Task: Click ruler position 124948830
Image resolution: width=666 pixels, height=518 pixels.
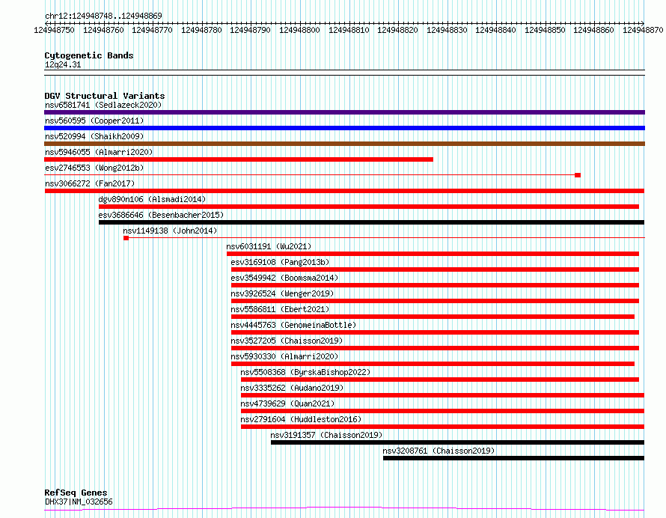Action: (447, 30)
